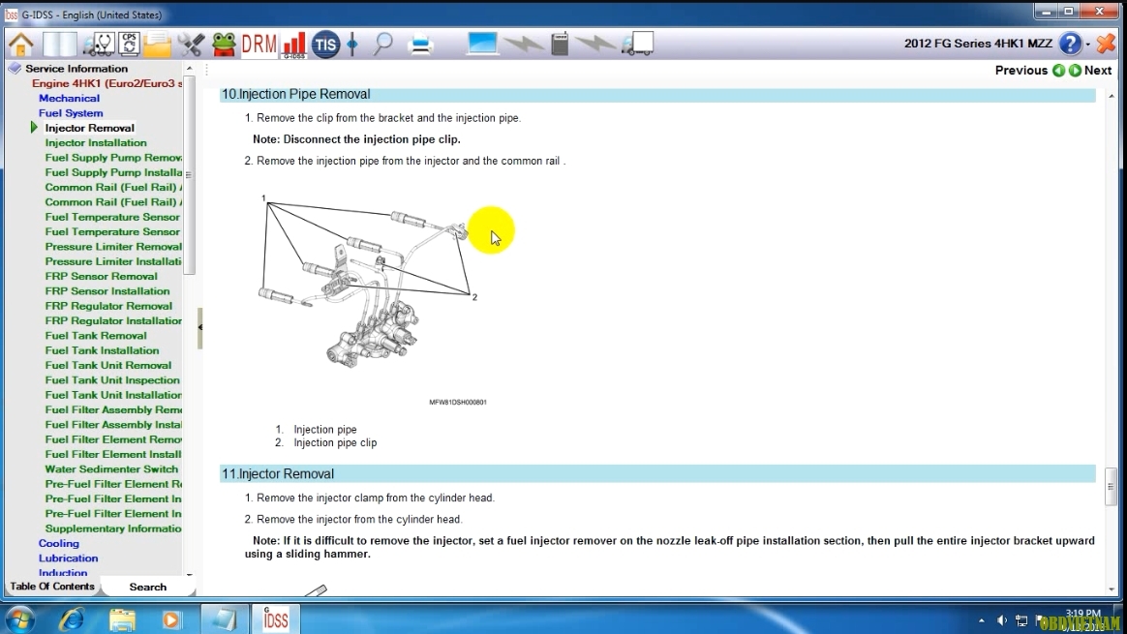Image resolution: width=1127 pixels, height=634 pixels.
Task: Go to the Home screen icon
Action: coord(21,44)
